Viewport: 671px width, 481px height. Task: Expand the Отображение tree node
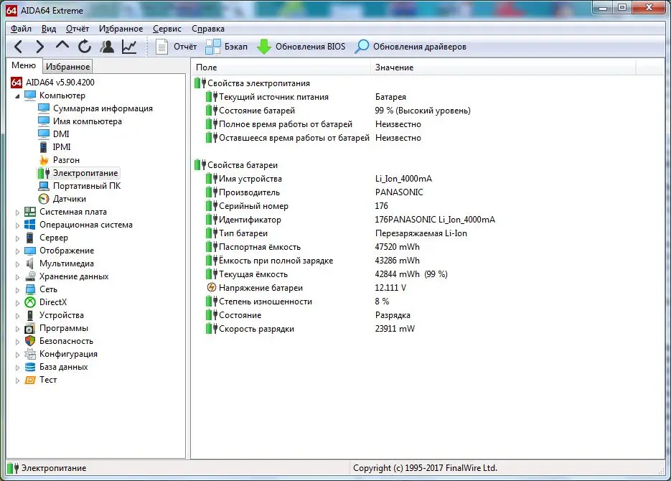(17, 251)
